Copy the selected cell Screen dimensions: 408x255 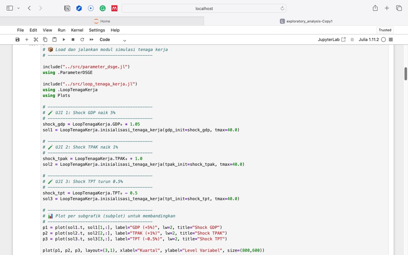coord(45,40)
